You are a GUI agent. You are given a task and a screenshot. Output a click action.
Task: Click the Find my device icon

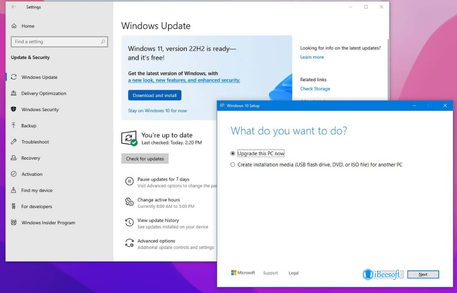14,190
